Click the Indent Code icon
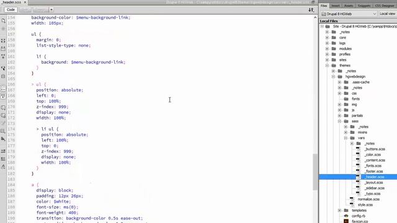 pos(3,151)
